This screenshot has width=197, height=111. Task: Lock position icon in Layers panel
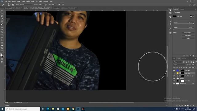pos(182,68)
